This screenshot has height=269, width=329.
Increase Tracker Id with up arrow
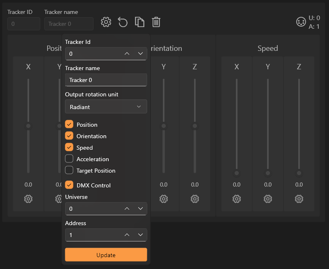click(x=127, y=54)
